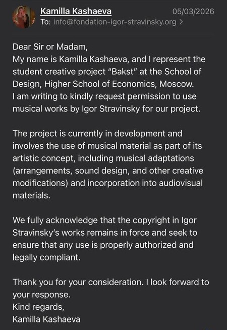The image size is (227, 330).
Task: Open Kamilla Kashaeva's profile photo avatar
Action: pos(24,17)
